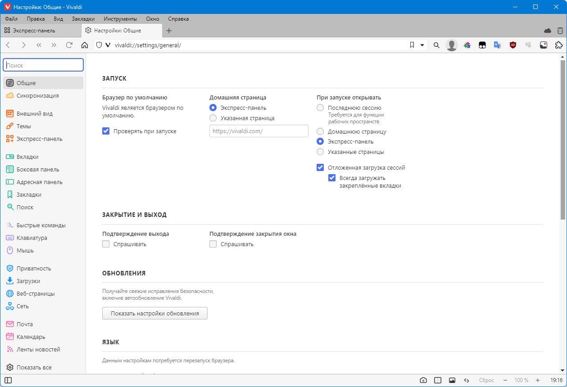Go to the home page icon
The image size is (567, 387).
pos(84,45)
